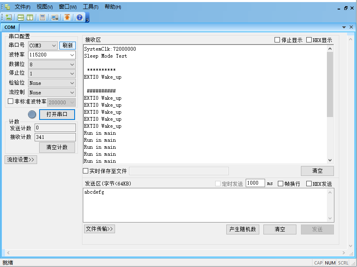
Task: Select the COM tab
Action: click(10, 27)
